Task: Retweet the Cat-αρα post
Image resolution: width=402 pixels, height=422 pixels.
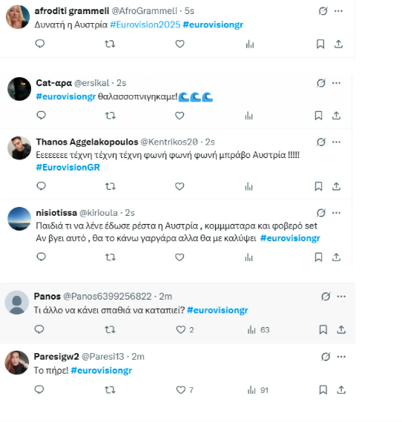Action: point(110,116)
